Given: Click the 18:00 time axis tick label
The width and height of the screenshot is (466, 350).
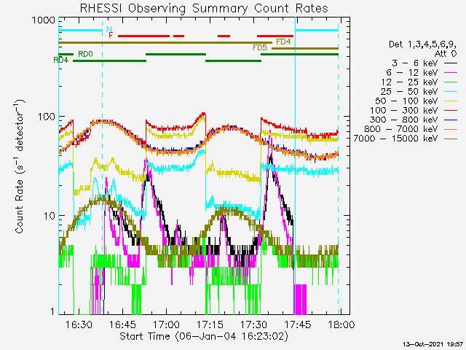Looking at the screenshot, I should pos(341,324).
